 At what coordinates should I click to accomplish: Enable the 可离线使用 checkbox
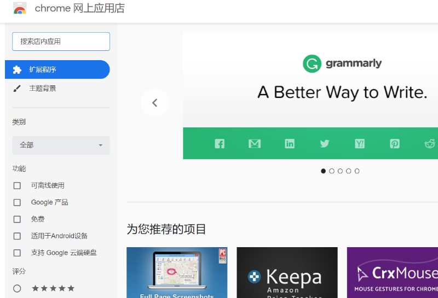pos(17,185)
